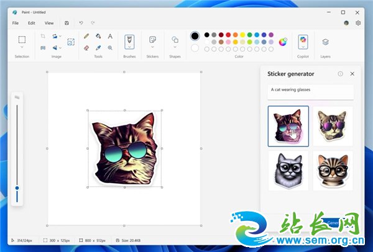Expand the Selection dropdown arrow
Image resolution: width=373 pixels, height=252 pixels.
coord(22,48)
